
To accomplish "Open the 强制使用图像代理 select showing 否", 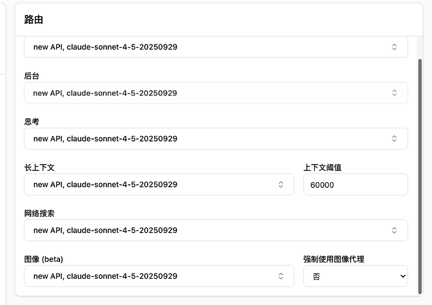I will (x=356, y=276).
